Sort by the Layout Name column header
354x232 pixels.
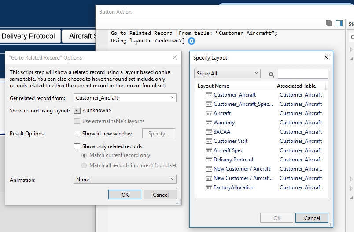tap(235, 86)
